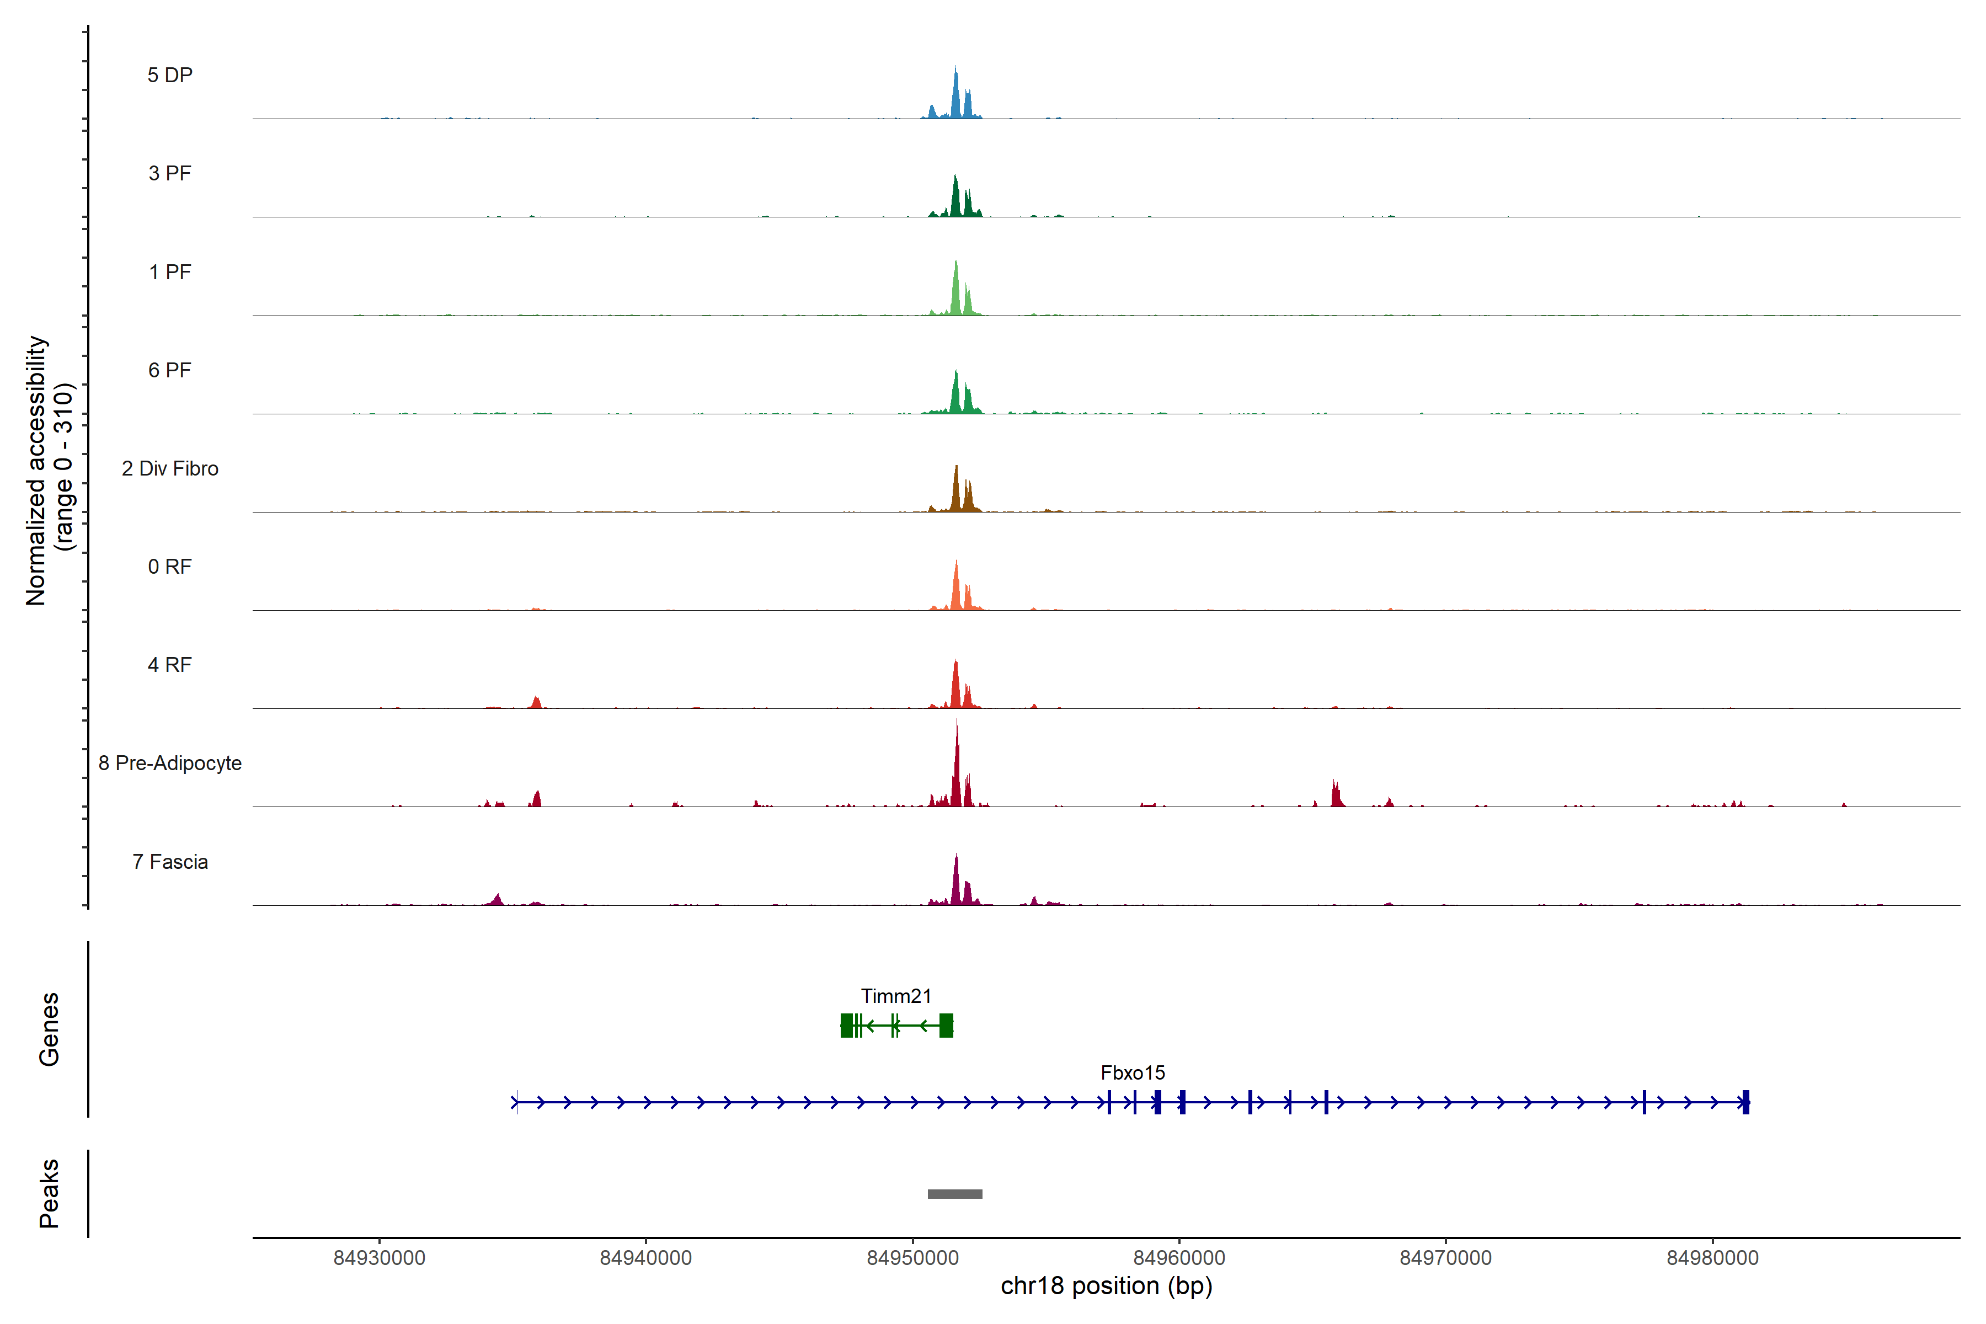
Task: Click the 5 DP track label
Action: pos(170,75)
